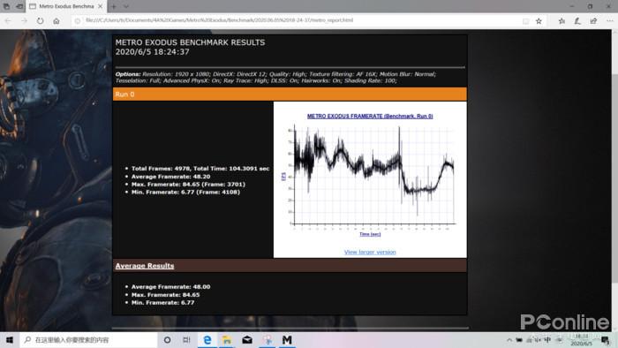Click the page vertical scrollbar
618x348 pixels.
click(614, 178)
